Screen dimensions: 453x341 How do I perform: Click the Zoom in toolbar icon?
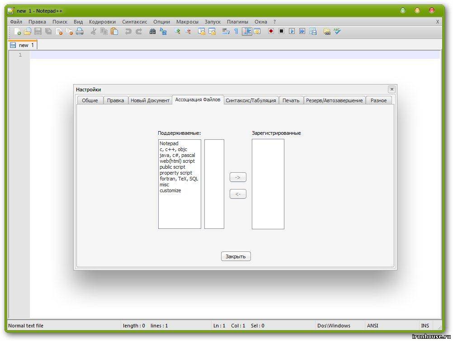(177, 31)
